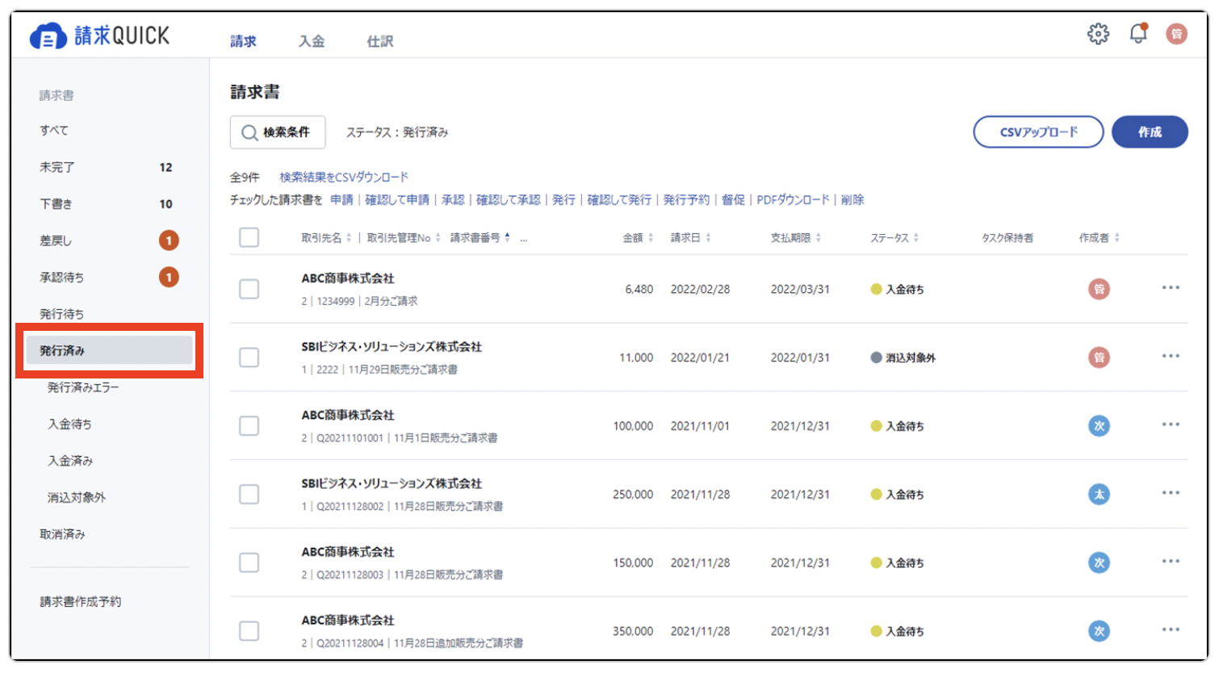
Task: Switch to the 請求 top tab
Action: 243,41
